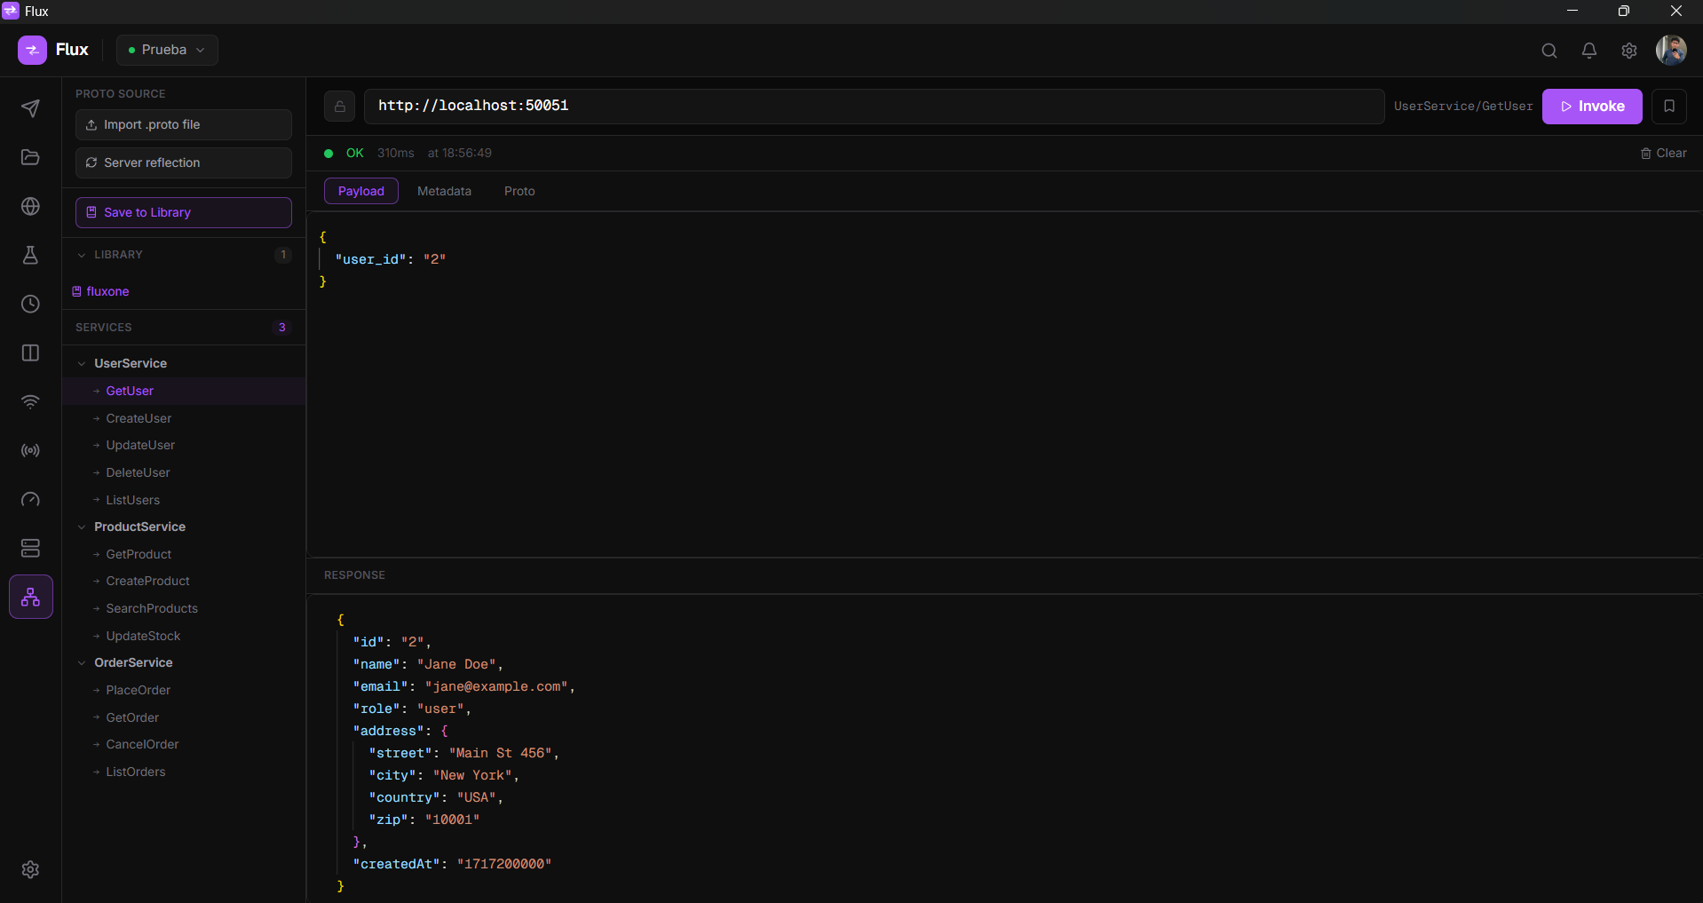Click the "address" key in response
The image size is (1703, 903).
[x=388, y=731]
